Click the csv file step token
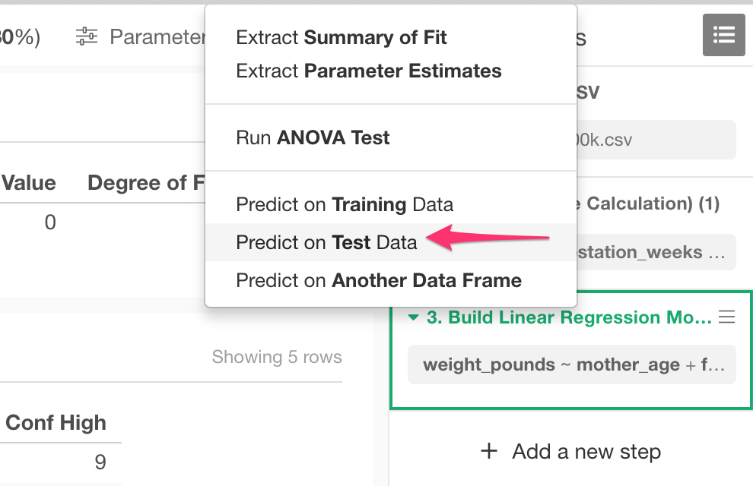 656,140
